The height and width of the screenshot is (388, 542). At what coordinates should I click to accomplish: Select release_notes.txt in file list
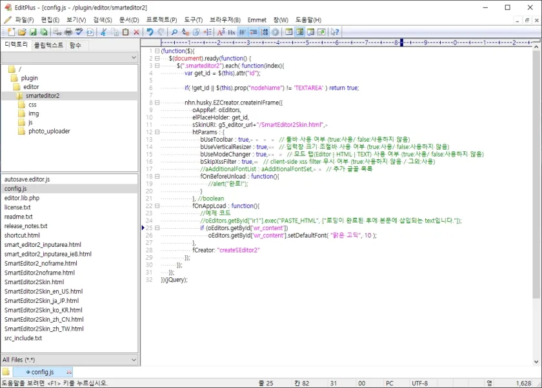point(26,226)
